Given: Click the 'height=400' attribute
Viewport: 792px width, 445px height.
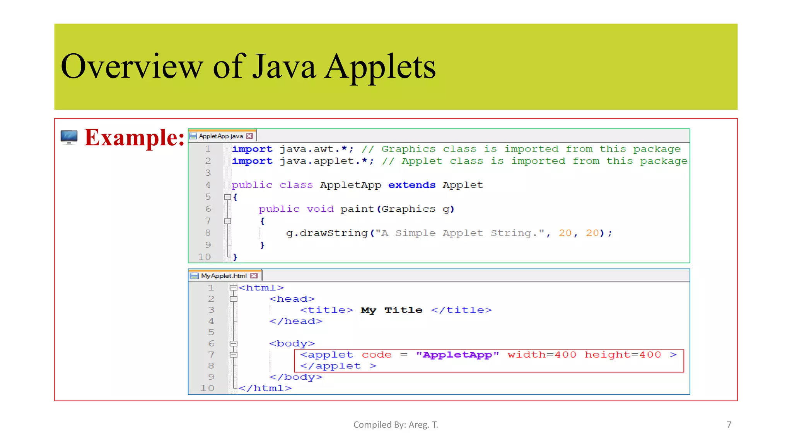Looking at the screenshot, I should (x=623, y=355).
